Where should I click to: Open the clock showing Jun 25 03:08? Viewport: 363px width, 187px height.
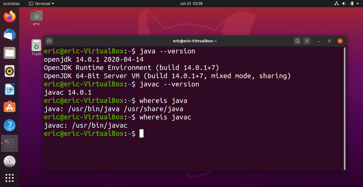coord(191,3)
